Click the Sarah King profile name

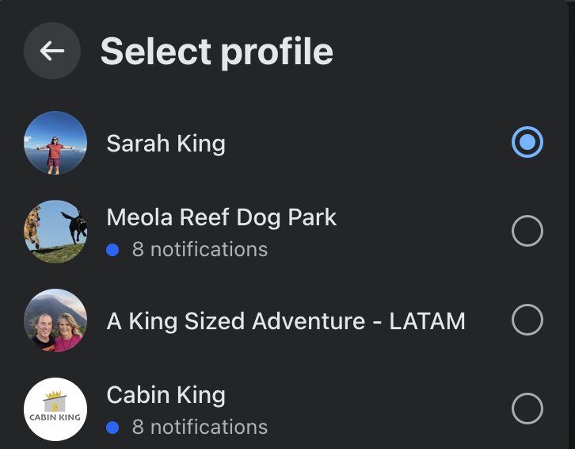[x=166, y=144]
